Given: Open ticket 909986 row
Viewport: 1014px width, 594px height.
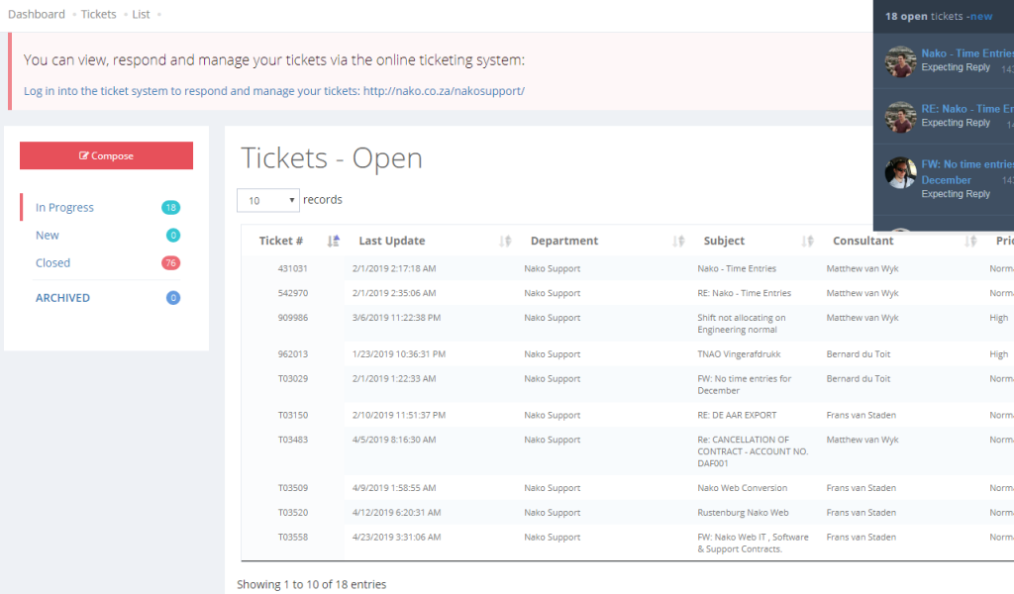Looking at the screenshot, I should tap(292, 318).
